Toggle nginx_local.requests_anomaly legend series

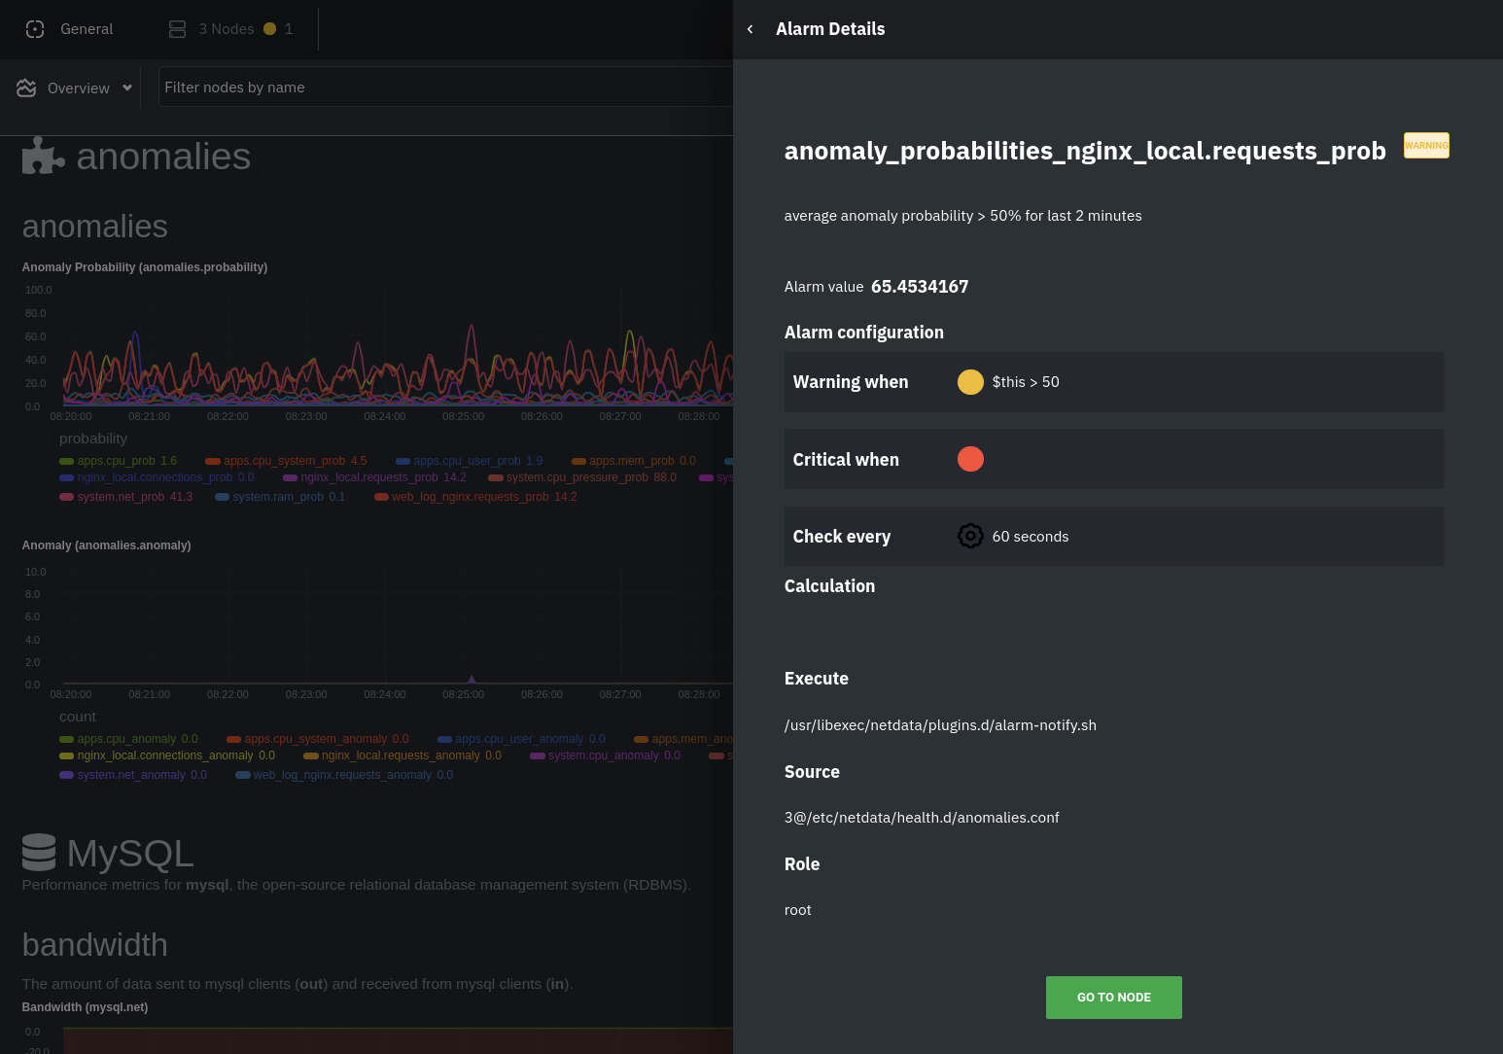402,755
